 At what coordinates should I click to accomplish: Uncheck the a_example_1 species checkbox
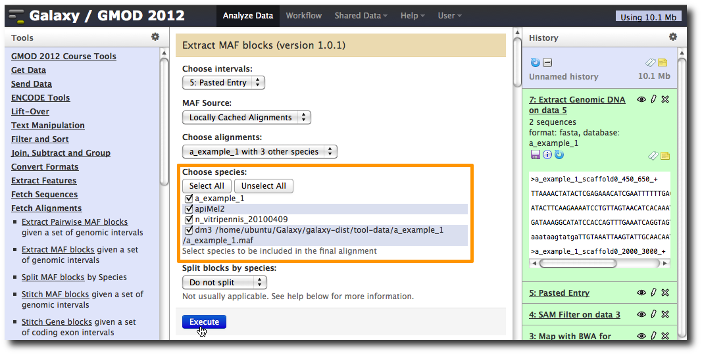[x=188, y=198]
